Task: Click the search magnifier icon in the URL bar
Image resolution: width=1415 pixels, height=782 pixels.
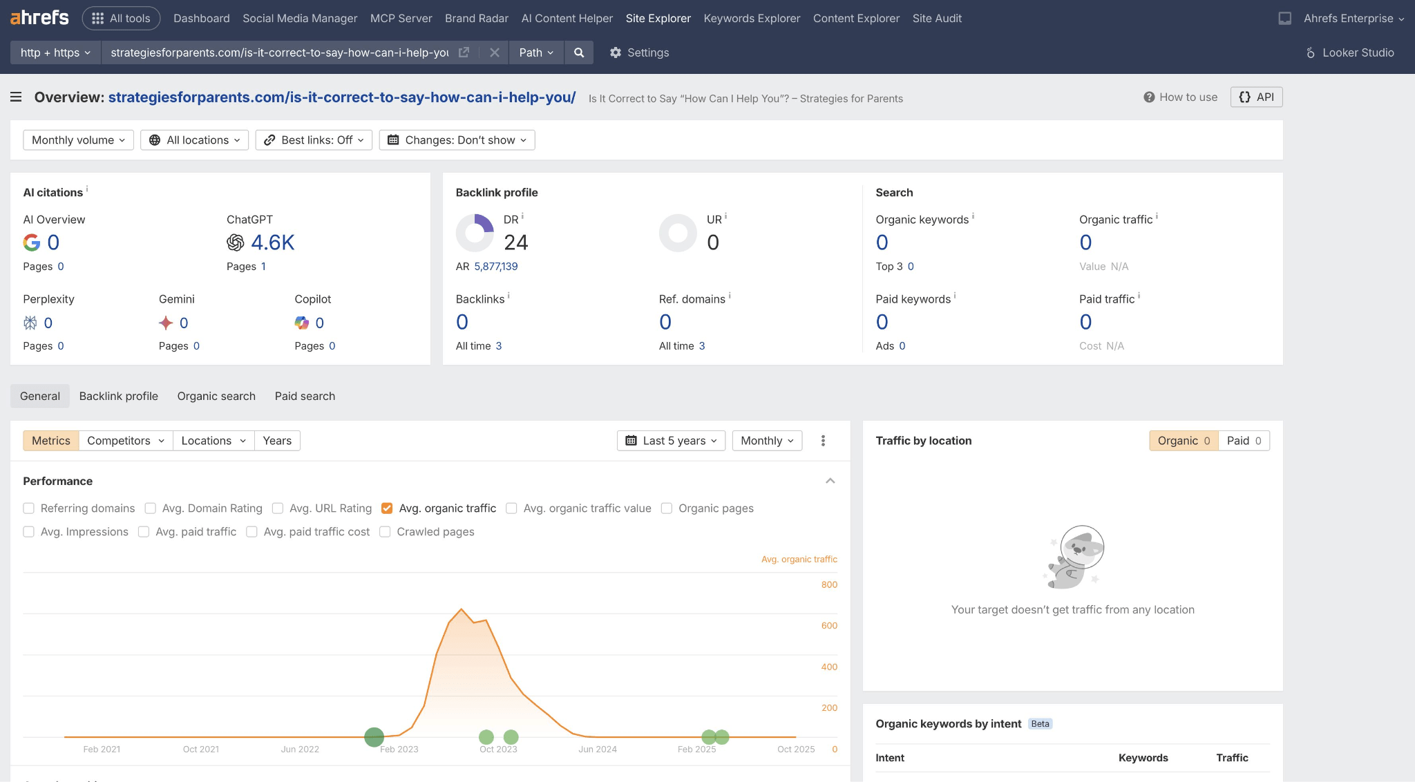Action: [x=579, y=53]
